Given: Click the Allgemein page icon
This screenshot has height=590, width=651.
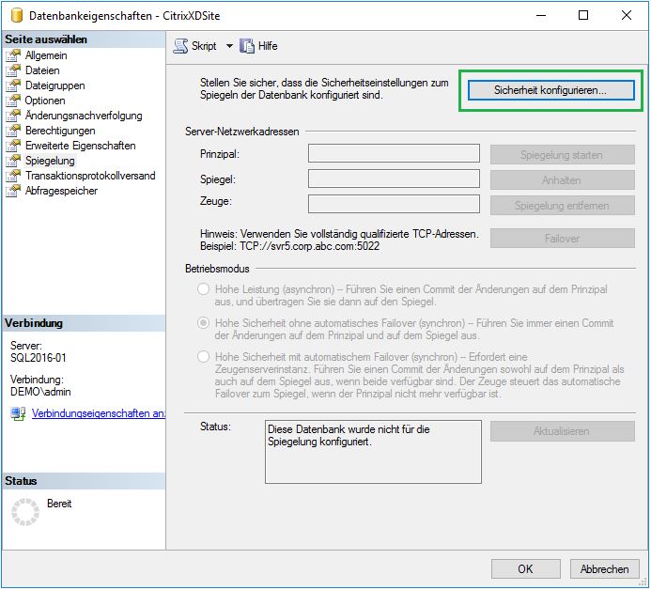Looking at the screenshot, I should click(13, 55).
